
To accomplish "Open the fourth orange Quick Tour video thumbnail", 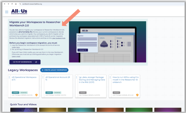I will click(x=110, y=110).
